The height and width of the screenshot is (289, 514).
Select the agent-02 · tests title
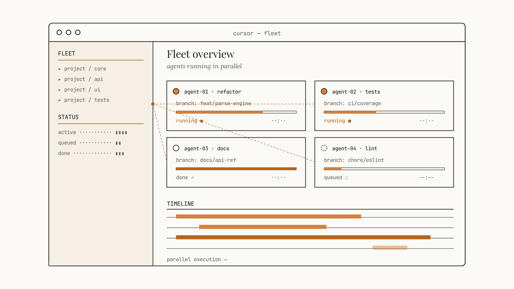[x=356, y=92]
